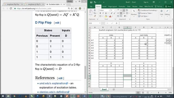The image size is (174, 98).
Task: Open olemiss.edu's definition link
Action: click(x=54, y=92)
